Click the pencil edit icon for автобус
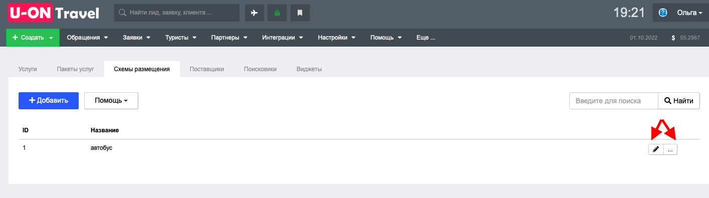The image size is (709, 198). point(656,149)
